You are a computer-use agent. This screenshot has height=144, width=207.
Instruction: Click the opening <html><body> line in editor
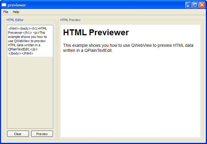pyautogui.click(x=24, y=28)
